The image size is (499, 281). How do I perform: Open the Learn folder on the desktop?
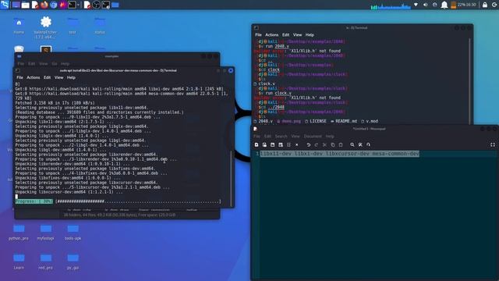pos(19,261)
